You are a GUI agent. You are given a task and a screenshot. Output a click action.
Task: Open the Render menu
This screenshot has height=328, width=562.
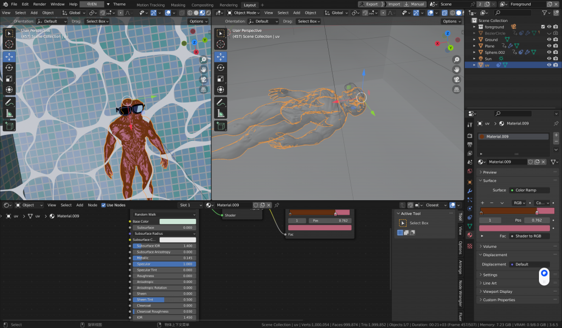coord(40,4)
